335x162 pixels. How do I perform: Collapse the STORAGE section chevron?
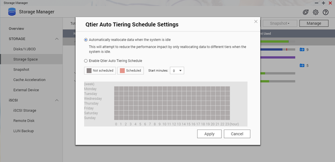click(57, 39)
